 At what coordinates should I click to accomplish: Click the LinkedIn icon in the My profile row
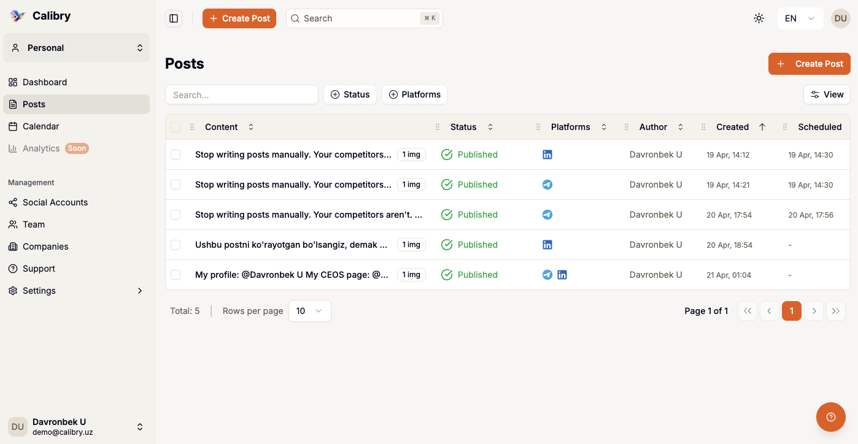point(562,275)
